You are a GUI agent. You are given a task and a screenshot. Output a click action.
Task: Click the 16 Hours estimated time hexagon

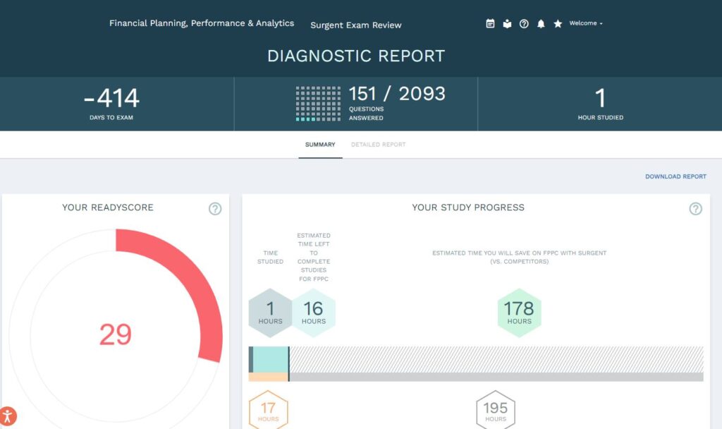tap(314, 313)
